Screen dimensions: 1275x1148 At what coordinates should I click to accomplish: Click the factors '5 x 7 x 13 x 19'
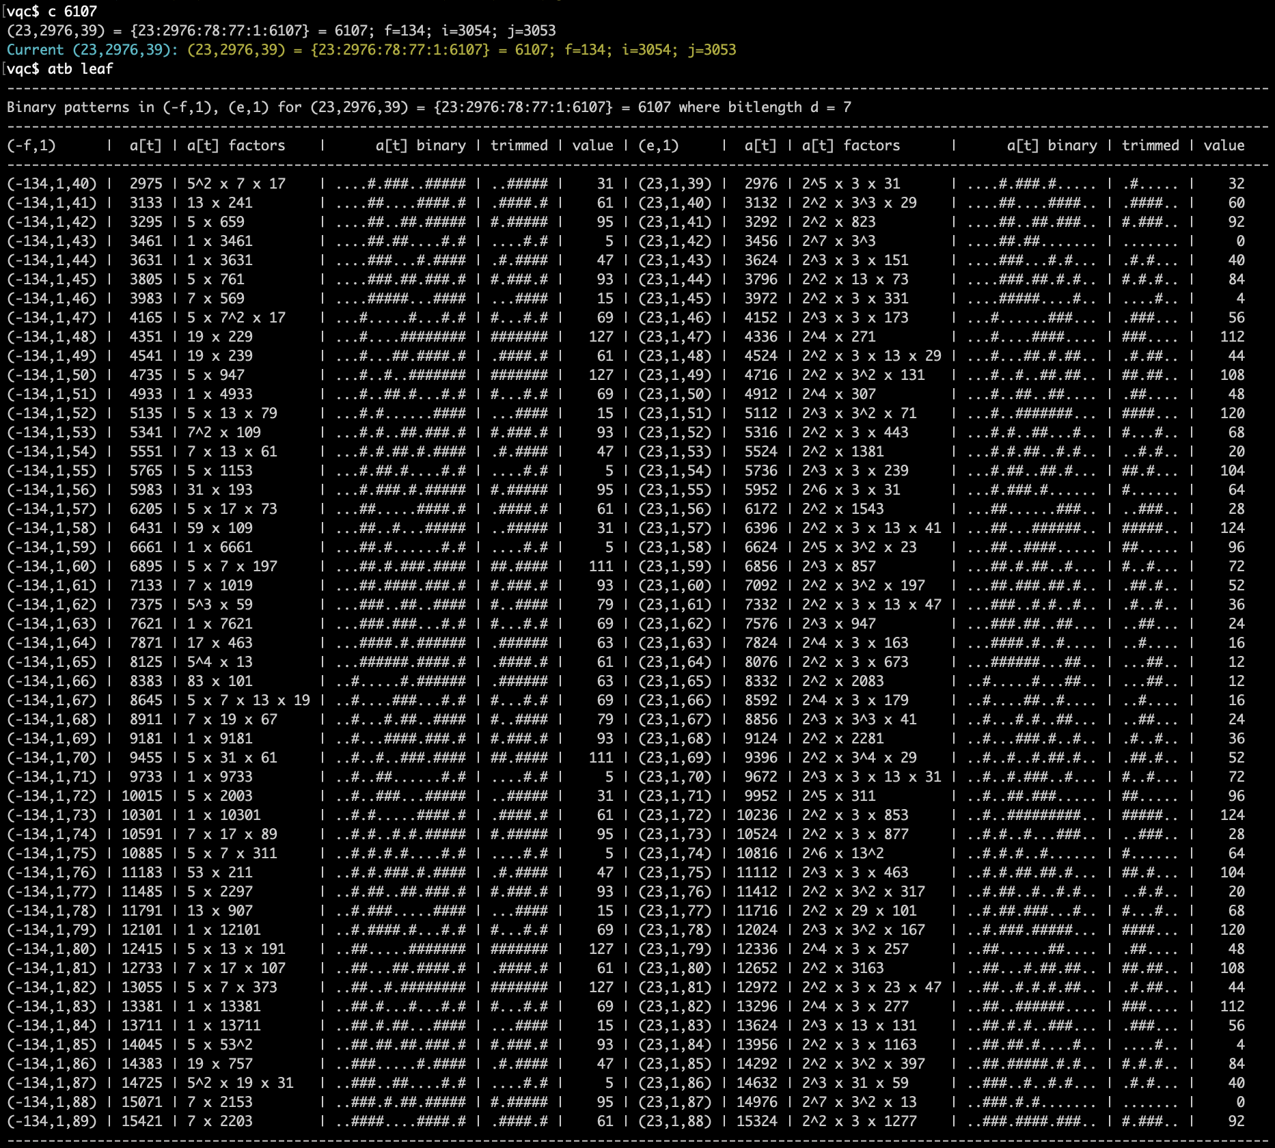[x=249, y=700]
